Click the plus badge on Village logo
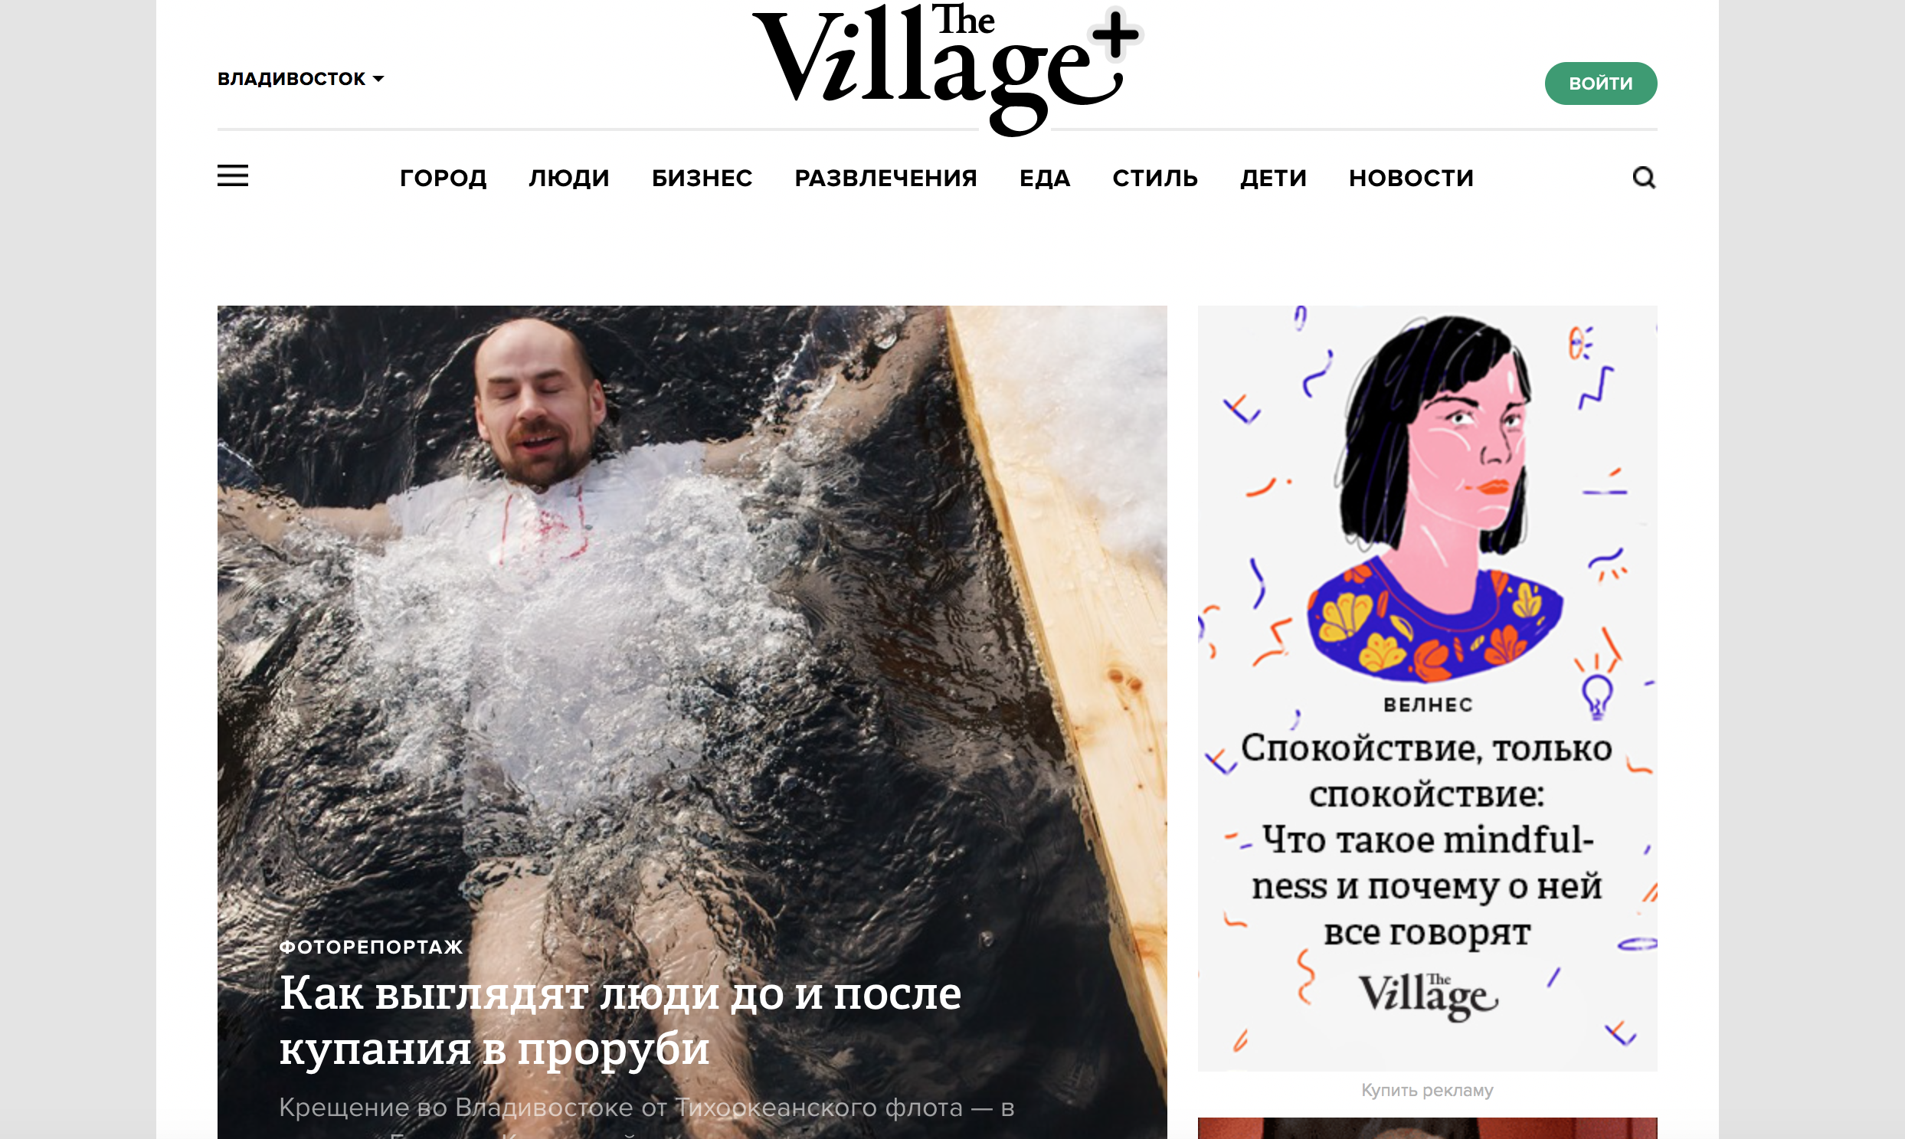Viewport: 1905px width, 1139px height. [1116, 34]
